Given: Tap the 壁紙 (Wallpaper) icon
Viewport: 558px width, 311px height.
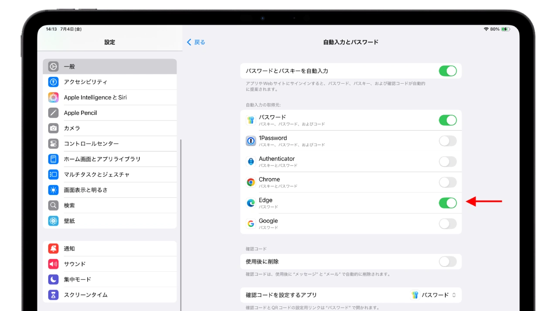Looking at the screenshot, I should tap(53, 221).
